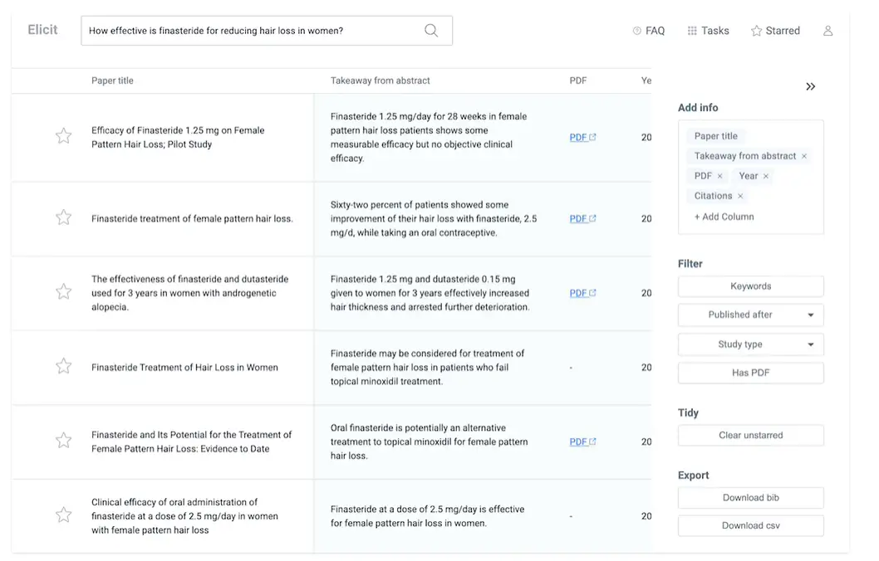Star the paper on Finasteride 1.25 mg Pilot Study
This screenshot has height=561, width=879.
64,136
